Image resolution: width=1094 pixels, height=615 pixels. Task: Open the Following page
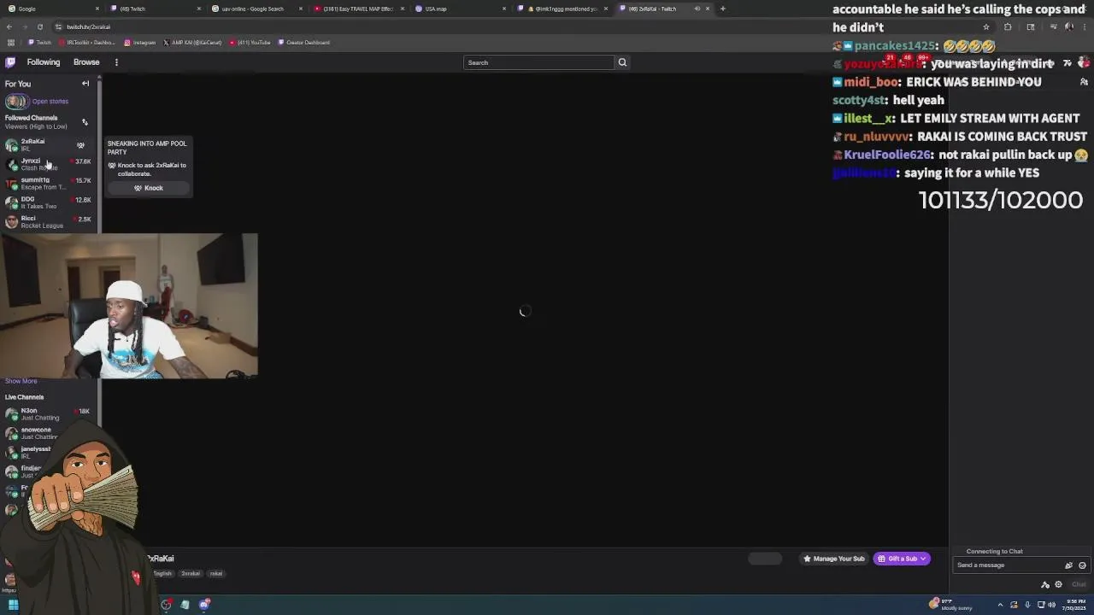click(x=44, y=62)
